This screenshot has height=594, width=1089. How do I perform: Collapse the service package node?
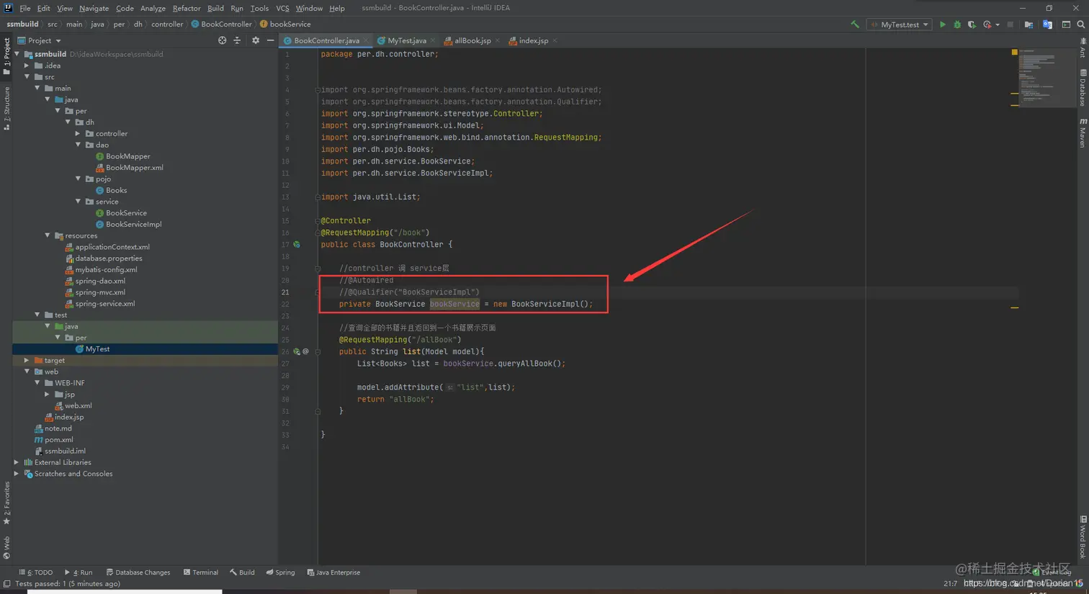pyautogui.click(x=78, y=202)
